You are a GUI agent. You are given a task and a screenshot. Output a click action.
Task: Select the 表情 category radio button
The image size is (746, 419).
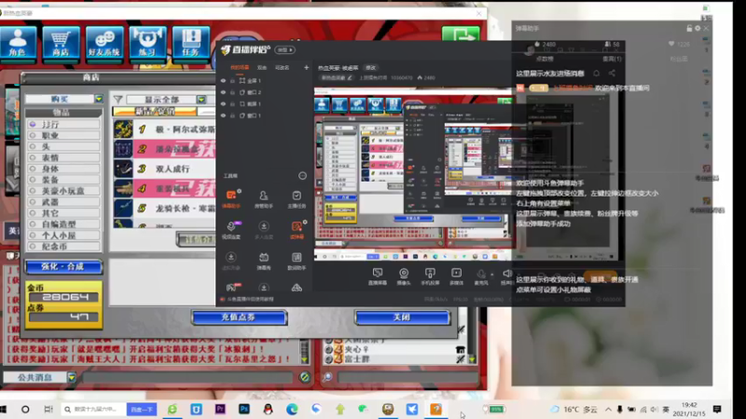(x=33, y=157)
